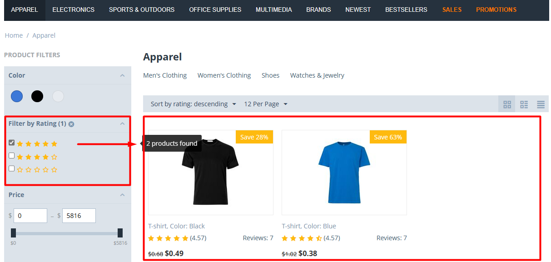Click the maximum price input field

79,216
